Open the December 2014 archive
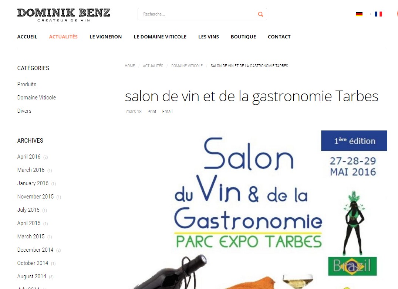Screen dimensions: 398x289 pyautogui.click(x=35, y=250)
